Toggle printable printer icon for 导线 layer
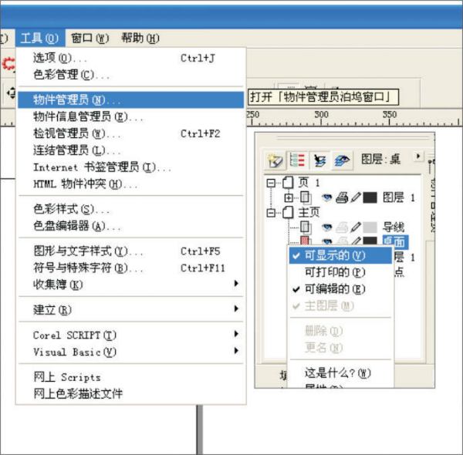 point(342,227)
